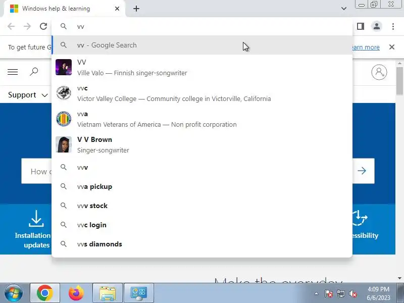Open the taskbar clock showing 4:09 PM
Screen dimensions: 404x303
tap(378, 293)
